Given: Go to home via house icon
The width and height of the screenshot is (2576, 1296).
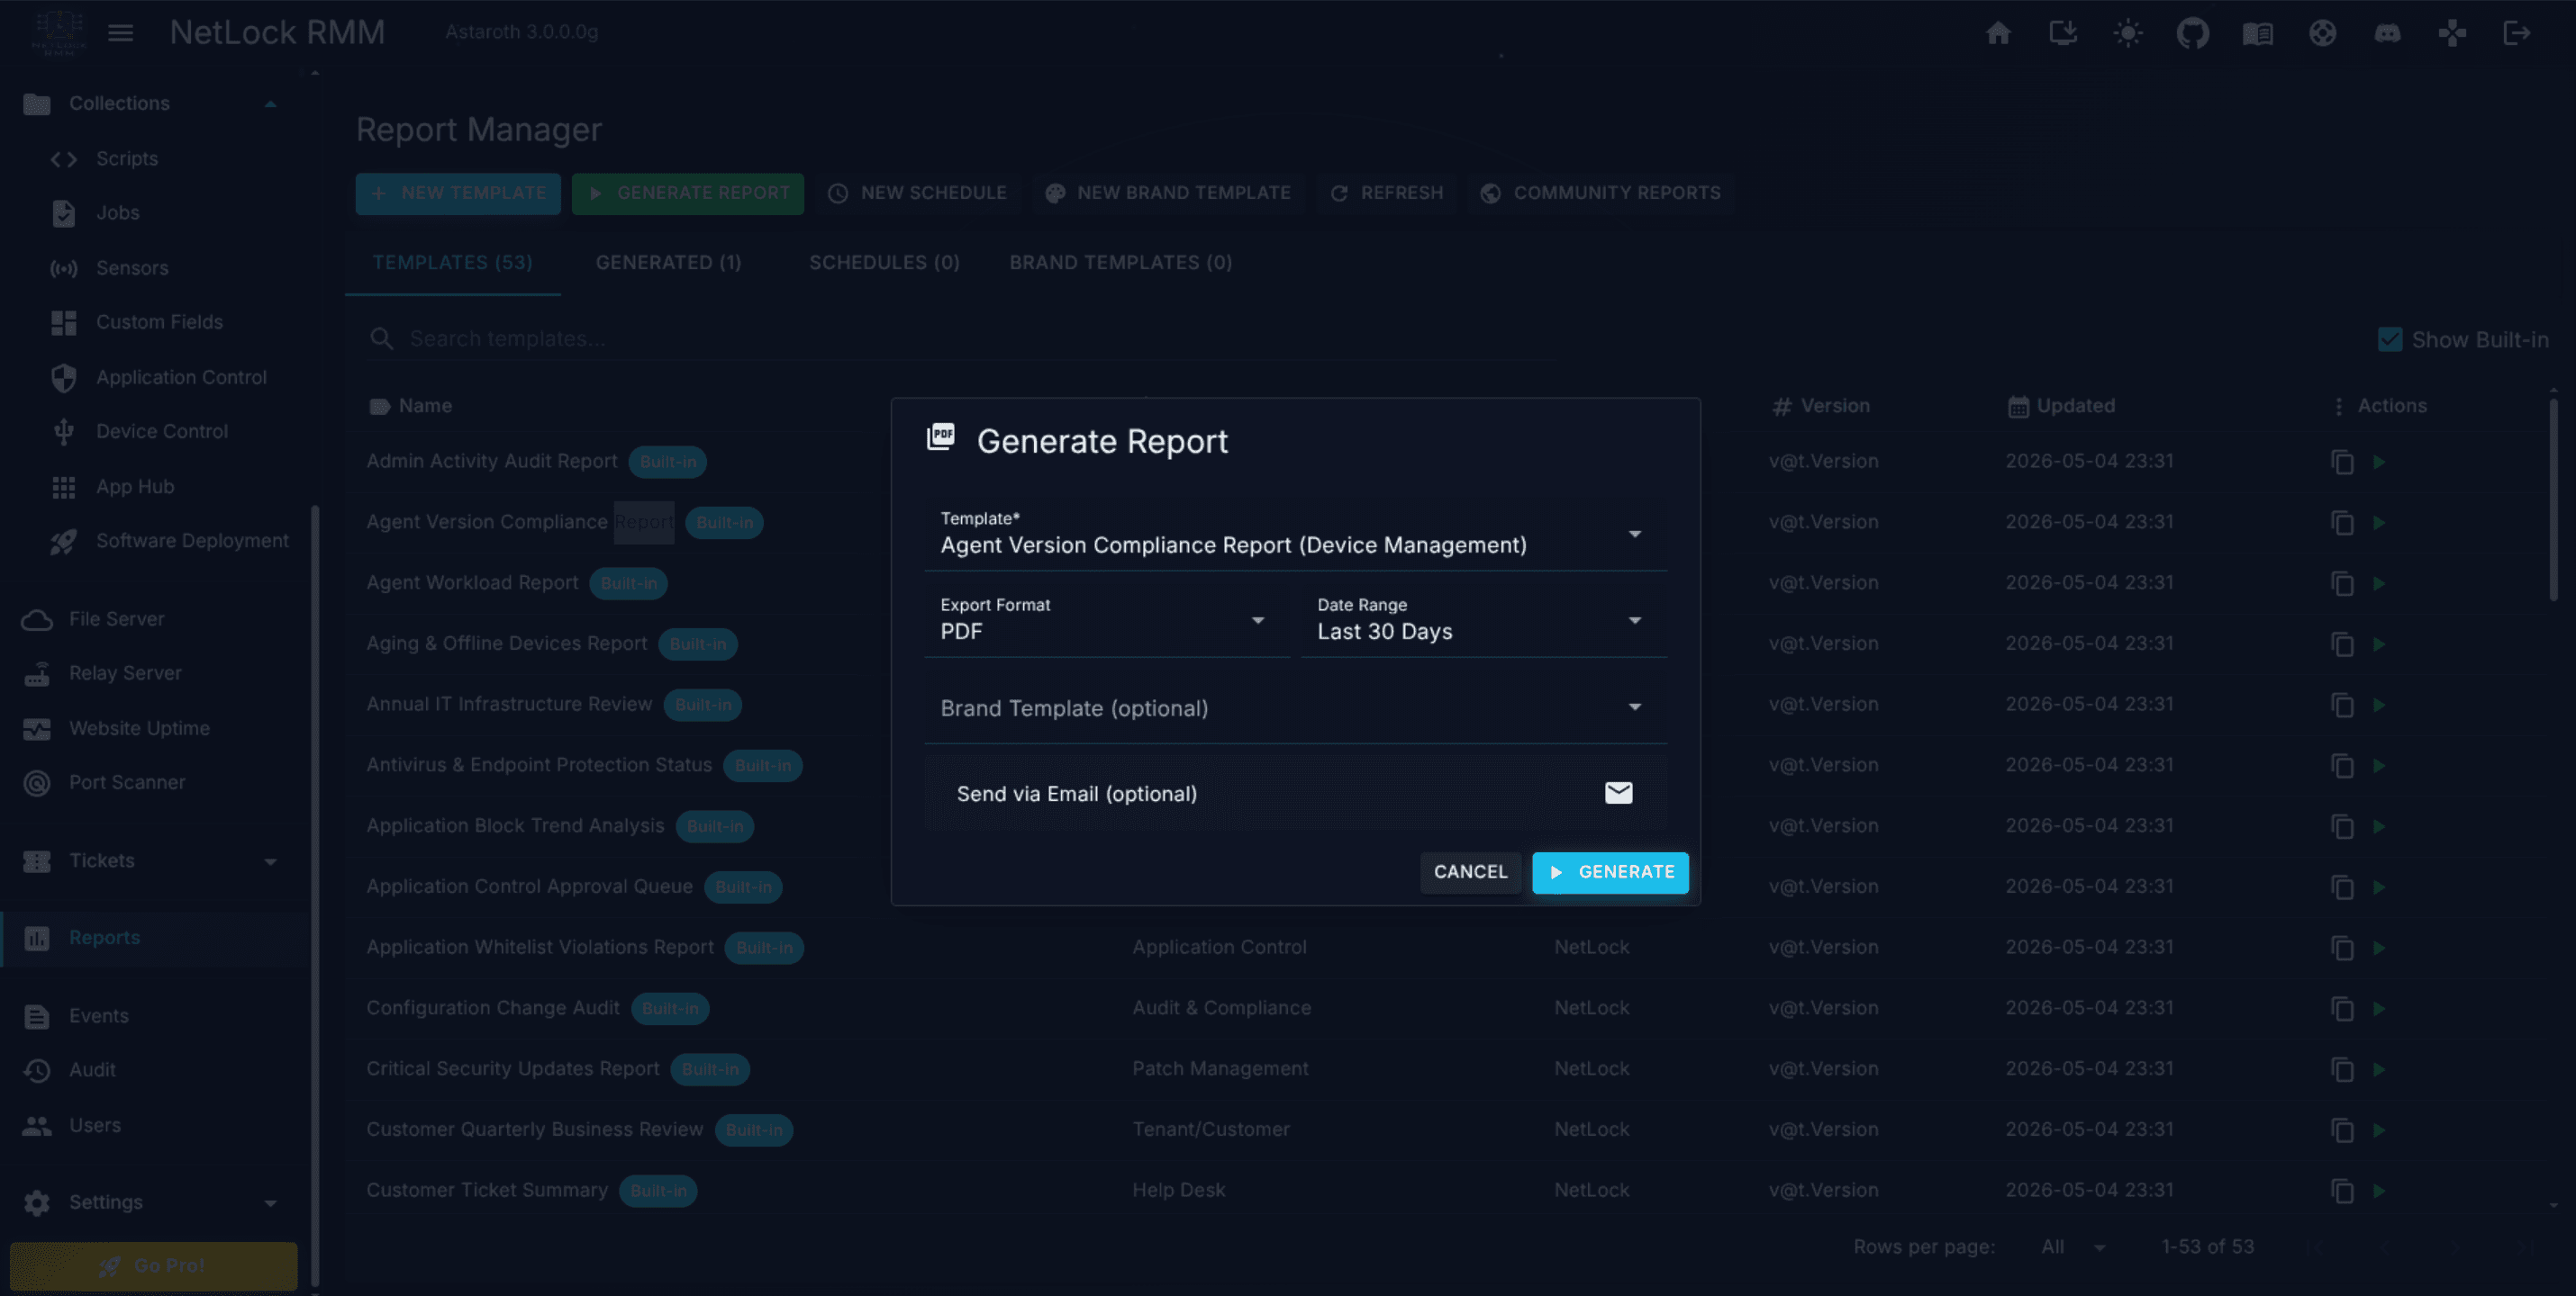Looking at the screenshot, I should pos(1998,33).
